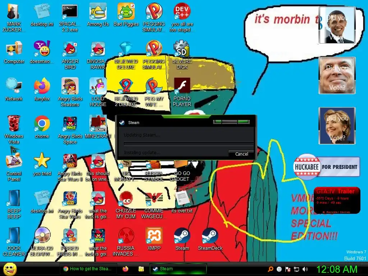Open the folder icon in the taskbar
Viewport: 368px width, 276px height.
coord(141,269)
